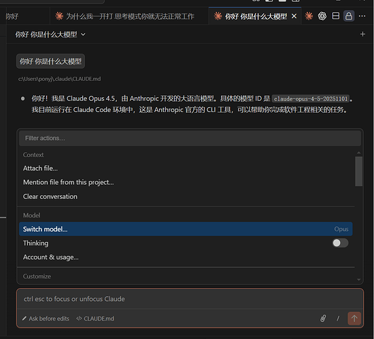Image resolution: width=374 pixels, height=339 pixels.
Task: Start a new conversation with the plus icon
Action: point(362,34)
